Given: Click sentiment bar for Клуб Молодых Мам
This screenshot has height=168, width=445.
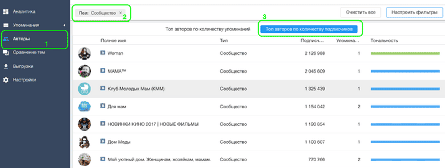Looking at the screenshot, I should pos(405,89).
